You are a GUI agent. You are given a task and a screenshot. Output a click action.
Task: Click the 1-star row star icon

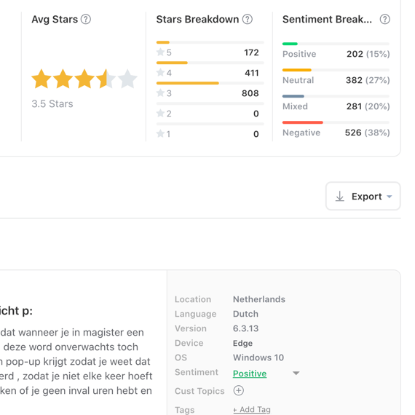(x=160, y=133)
